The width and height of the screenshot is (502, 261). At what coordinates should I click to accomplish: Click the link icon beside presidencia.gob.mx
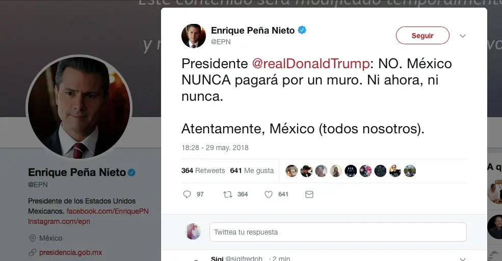(x=33, y=252)
